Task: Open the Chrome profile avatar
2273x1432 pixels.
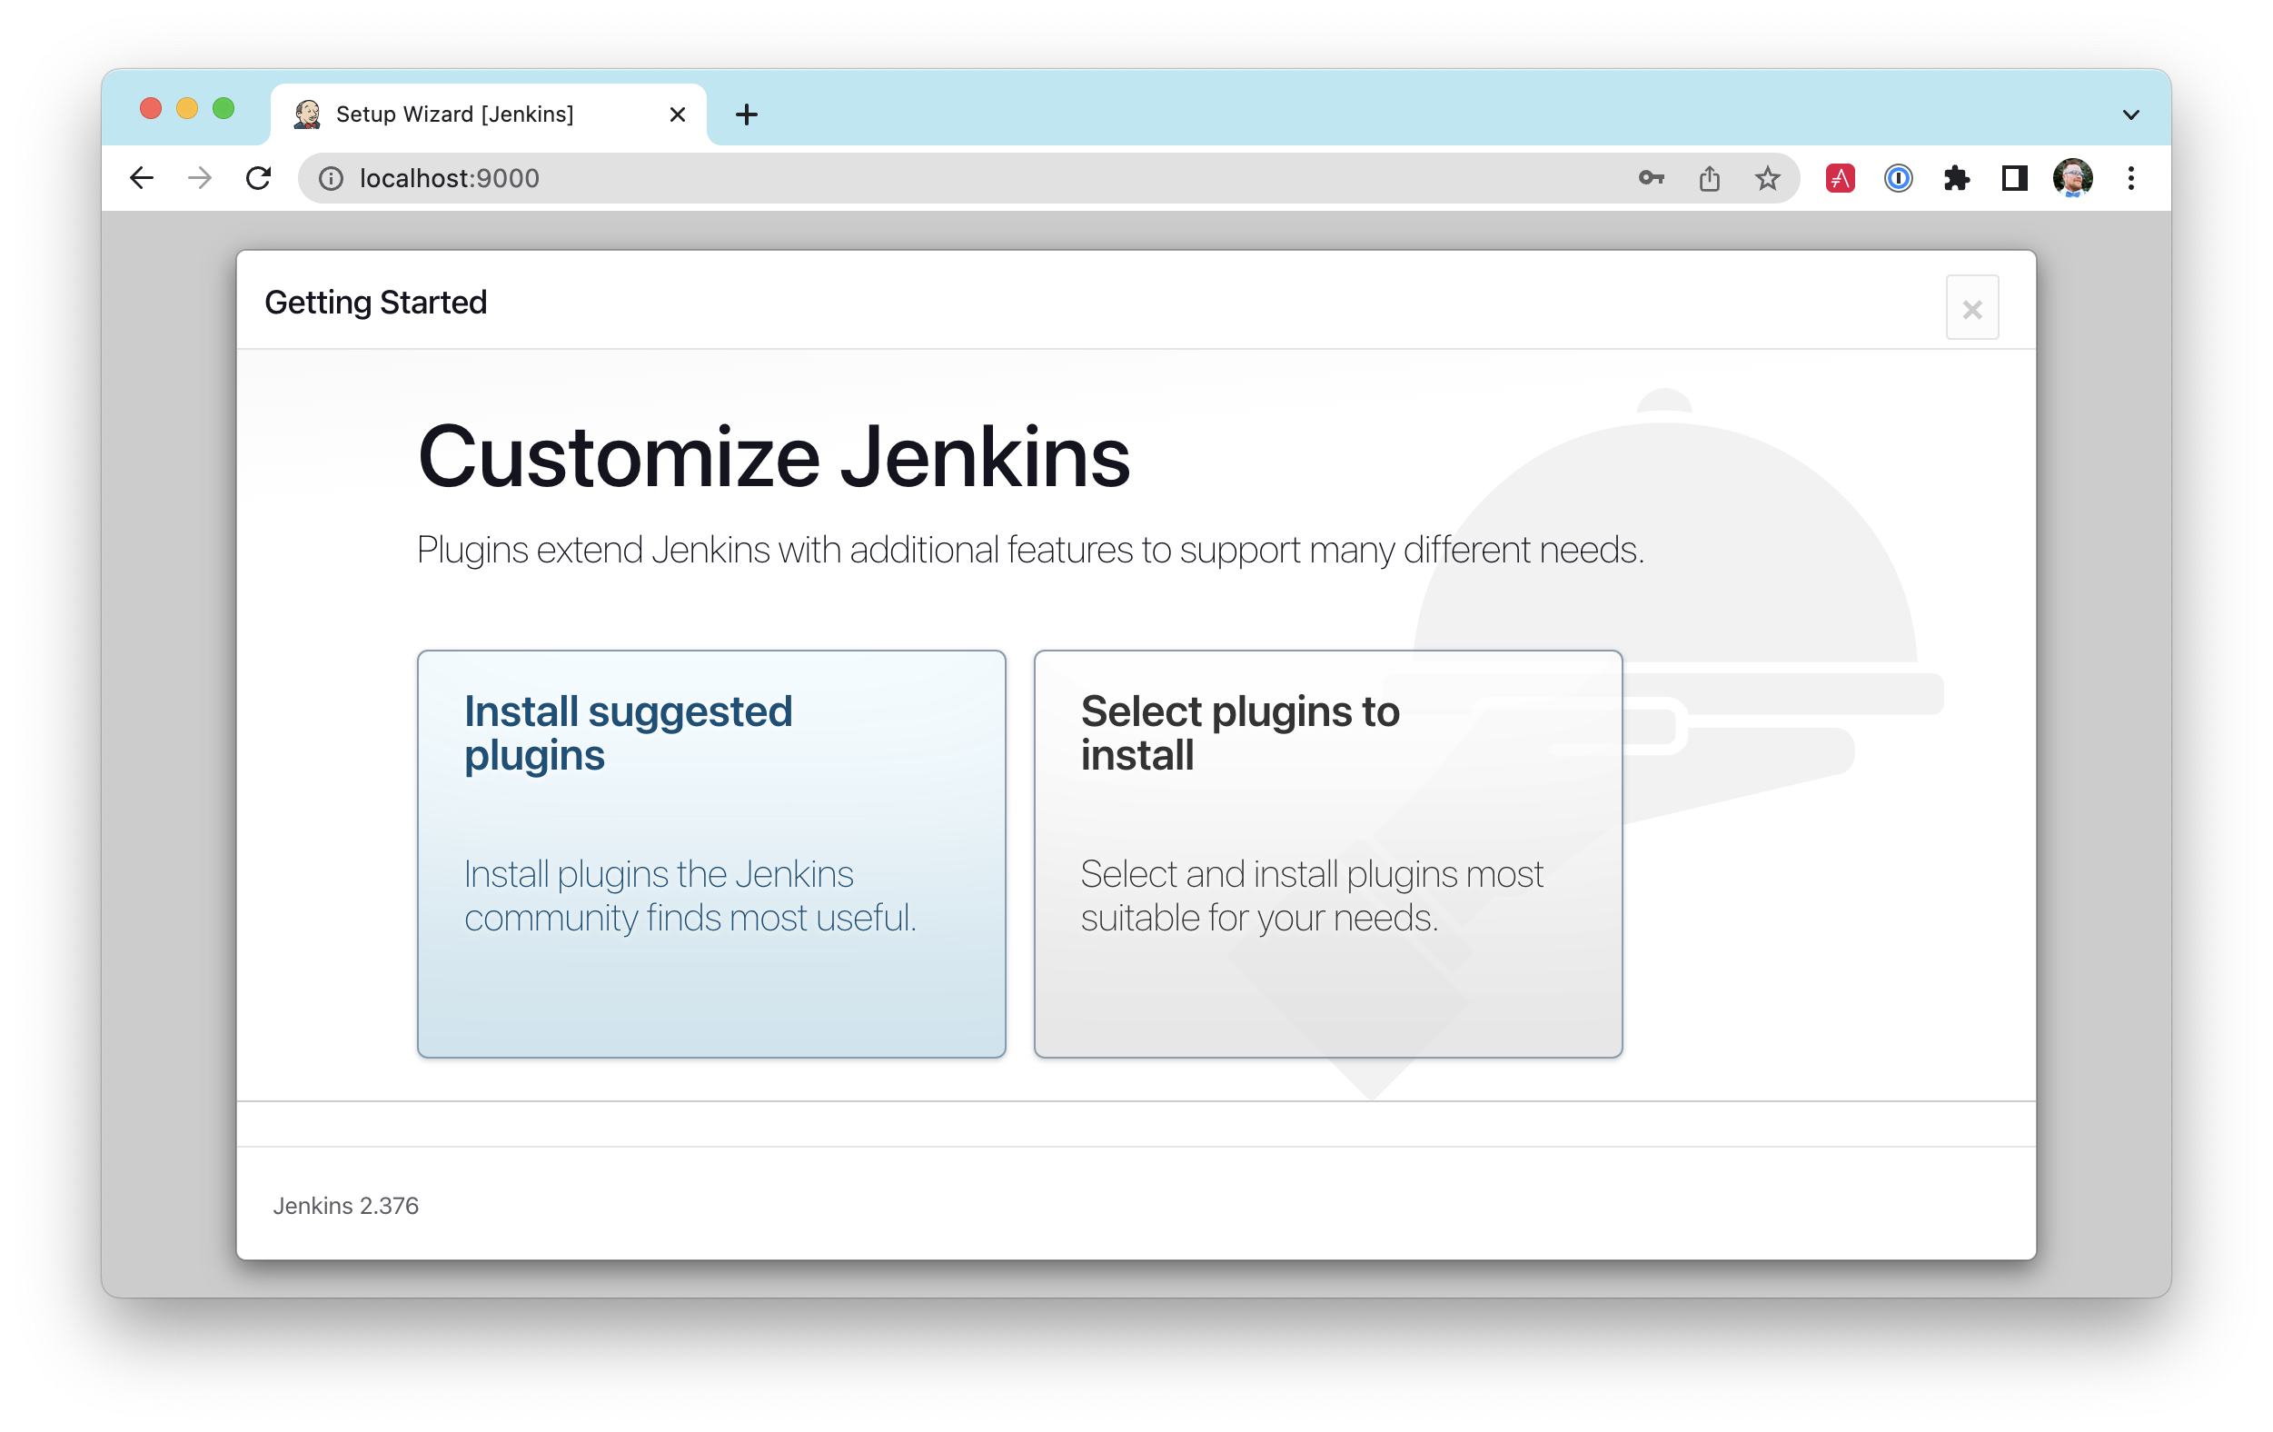Action: 2073,177
